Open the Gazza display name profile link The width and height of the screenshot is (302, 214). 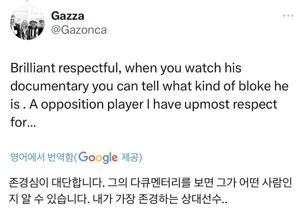68,16
